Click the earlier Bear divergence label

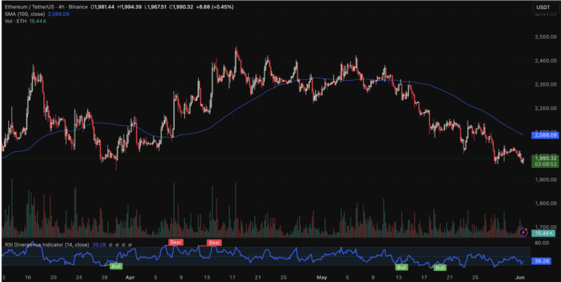(176, 243)
